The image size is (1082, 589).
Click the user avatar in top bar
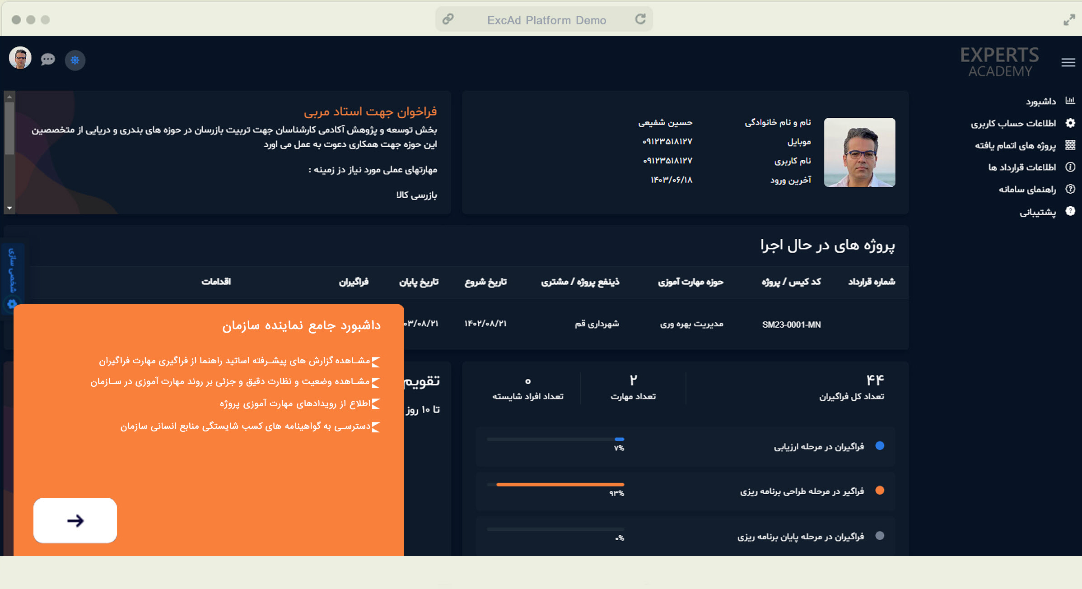coord(20,58)
